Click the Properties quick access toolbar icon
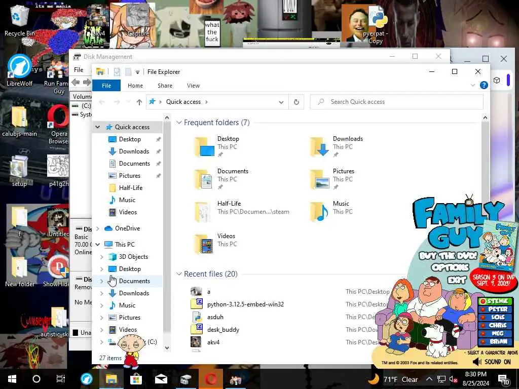The height and width of the screenshot is (389, 519). (117, 72)
